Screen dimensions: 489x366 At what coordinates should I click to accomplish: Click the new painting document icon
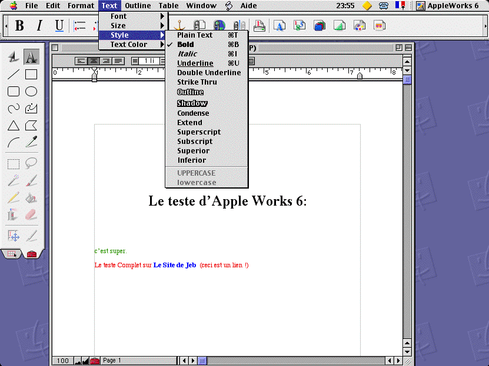[360, 26]
